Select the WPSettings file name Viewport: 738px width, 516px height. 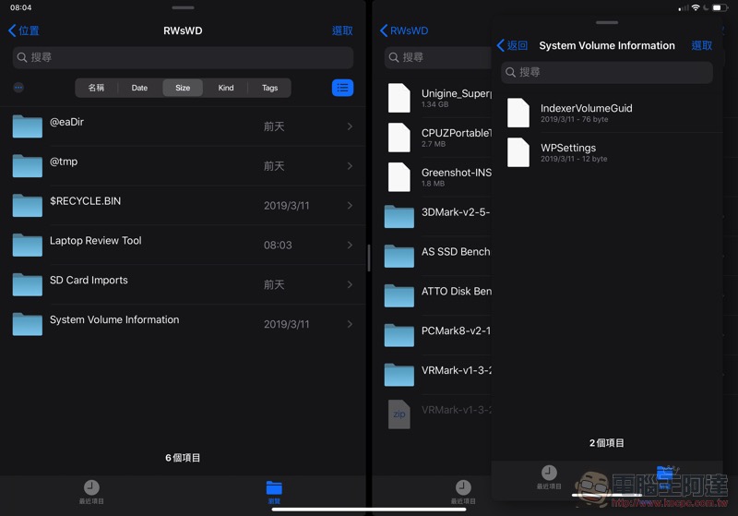pos(568,148)
